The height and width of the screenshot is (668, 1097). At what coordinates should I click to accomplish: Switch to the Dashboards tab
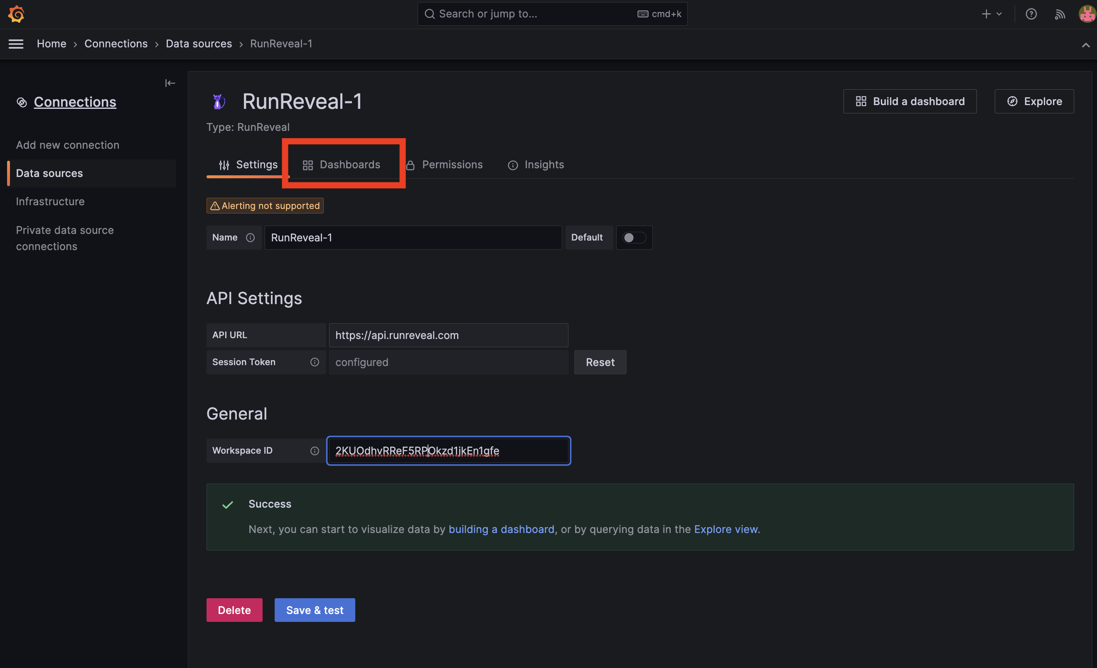point(342,165)
